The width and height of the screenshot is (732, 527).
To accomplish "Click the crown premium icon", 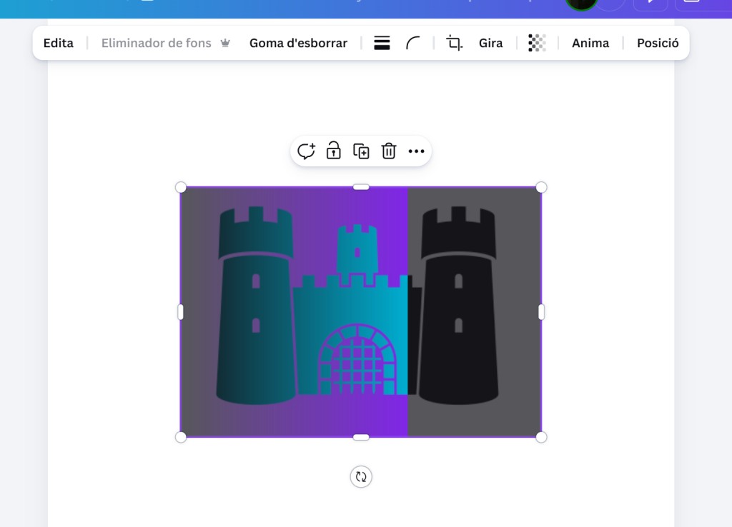I will 225,44.
